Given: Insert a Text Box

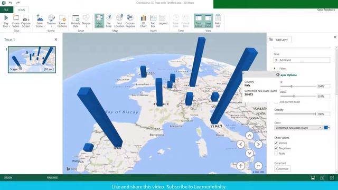Looking at the screenshot, I should 153,21.
